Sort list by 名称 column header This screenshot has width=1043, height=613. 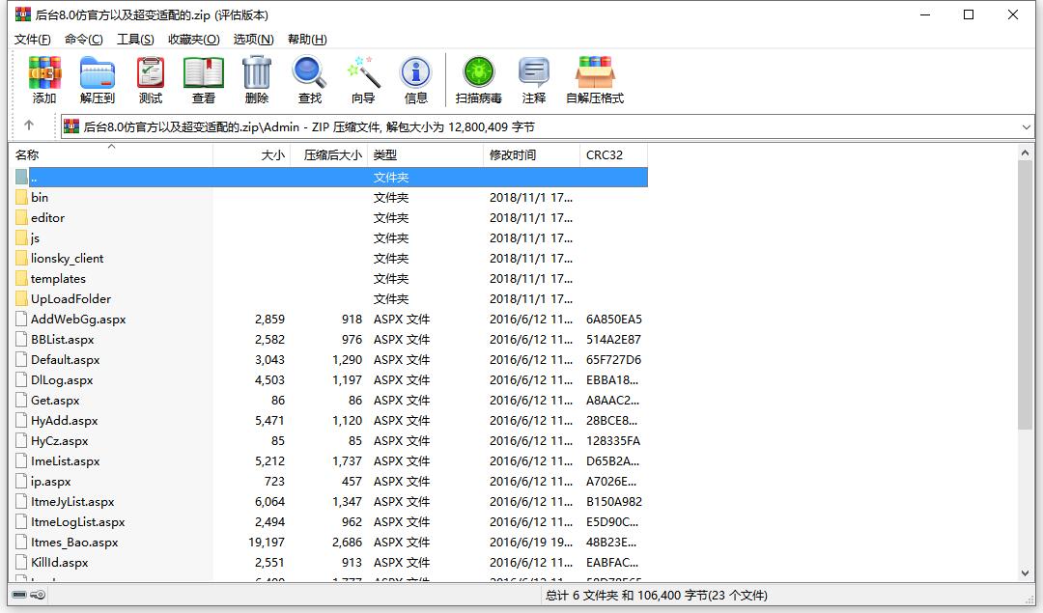point(27,154)
